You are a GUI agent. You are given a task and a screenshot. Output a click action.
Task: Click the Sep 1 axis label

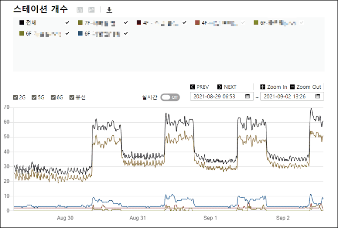210,218
